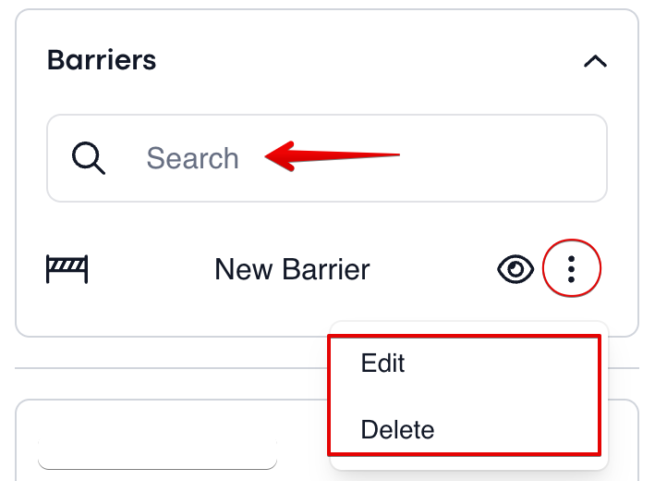The width and height of the screenshot is (667, 481).
Task: Click the partially visible field below
Action: (x=157, y=455)
